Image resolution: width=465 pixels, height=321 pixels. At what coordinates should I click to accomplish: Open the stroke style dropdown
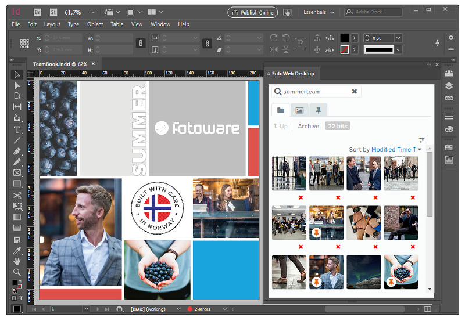tap(398, 49)
